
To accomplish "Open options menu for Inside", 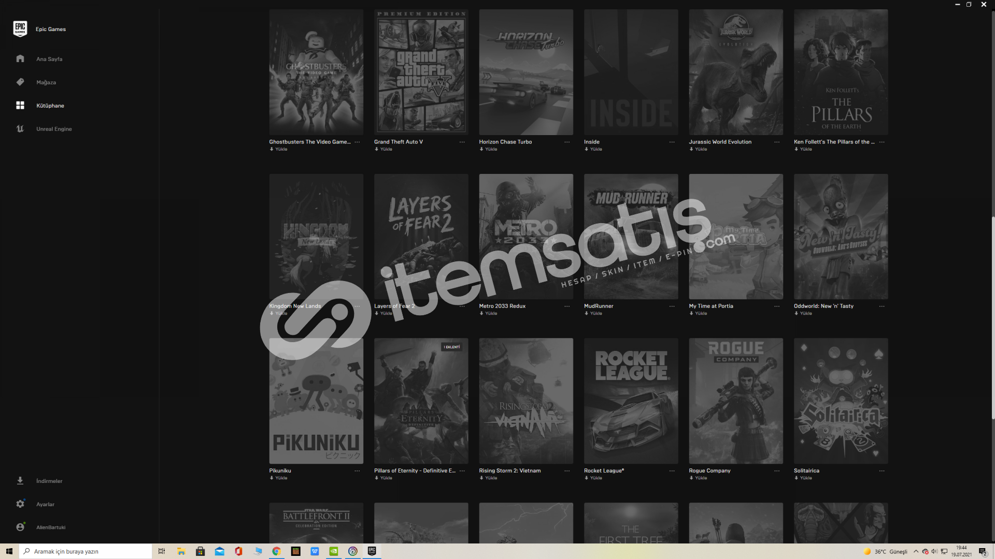I will tap(672, 142).
